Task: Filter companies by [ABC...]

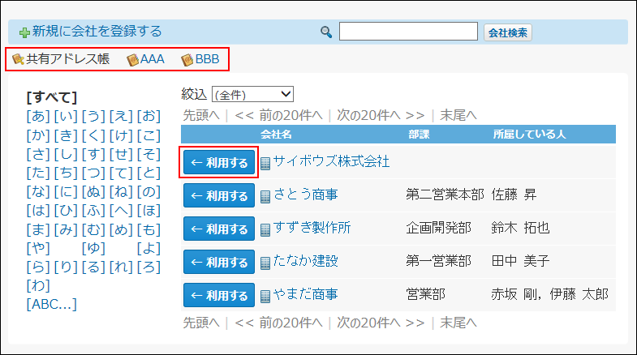Action: click(52, 304)
